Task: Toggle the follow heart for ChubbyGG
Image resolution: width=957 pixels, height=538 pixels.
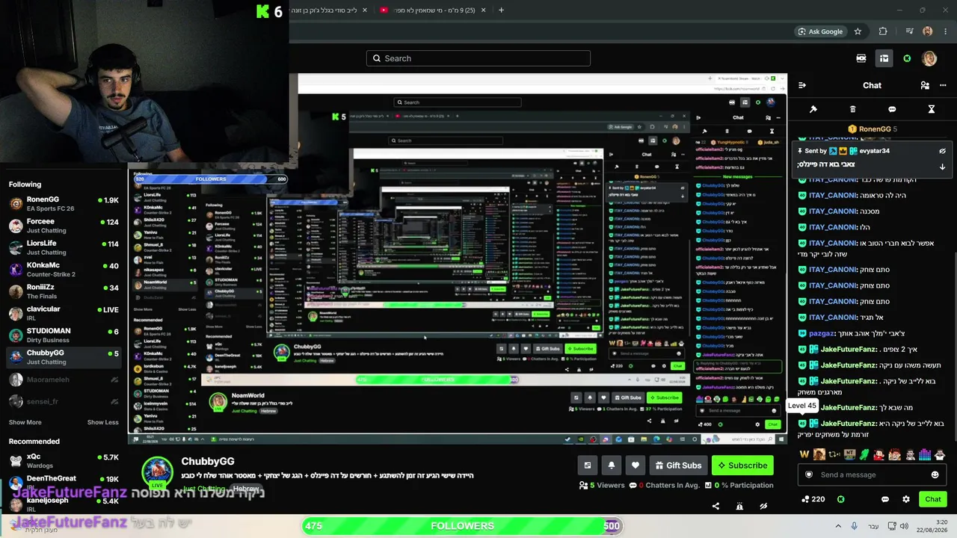Action: coord(636,466)
